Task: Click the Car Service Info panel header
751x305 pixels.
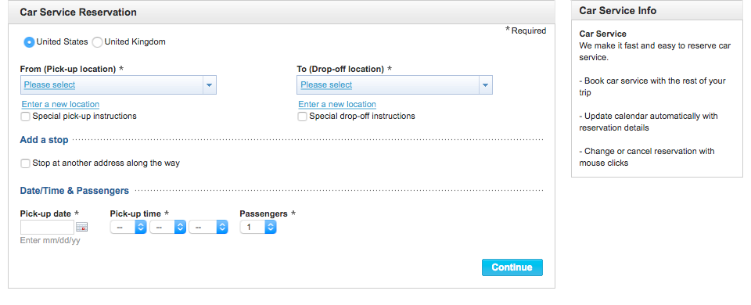Action: tap(656, 10)
